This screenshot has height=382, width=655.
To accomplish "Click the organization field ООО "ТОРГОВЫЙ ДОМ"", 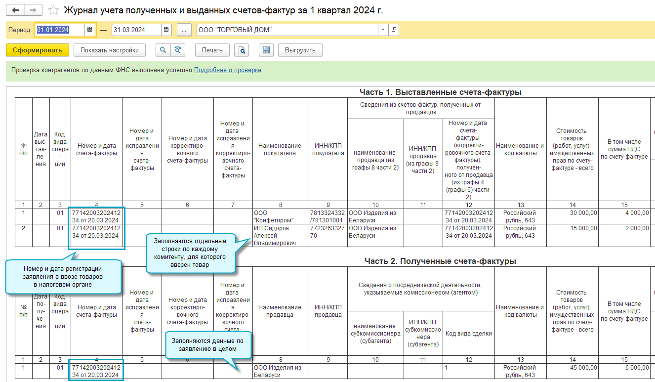I will coord(287,30).
